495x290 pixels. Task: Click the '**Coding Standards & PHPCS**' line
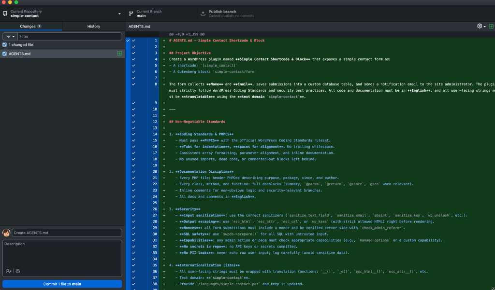point(201,134)
